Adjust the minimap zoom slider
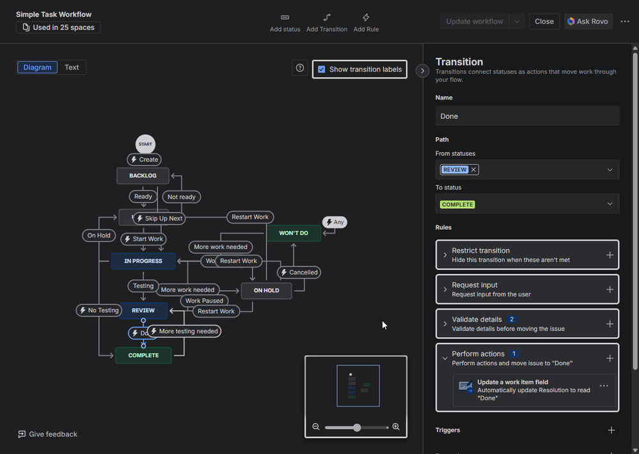Screen dimensions: 639x454 click(x=356, y=427)
